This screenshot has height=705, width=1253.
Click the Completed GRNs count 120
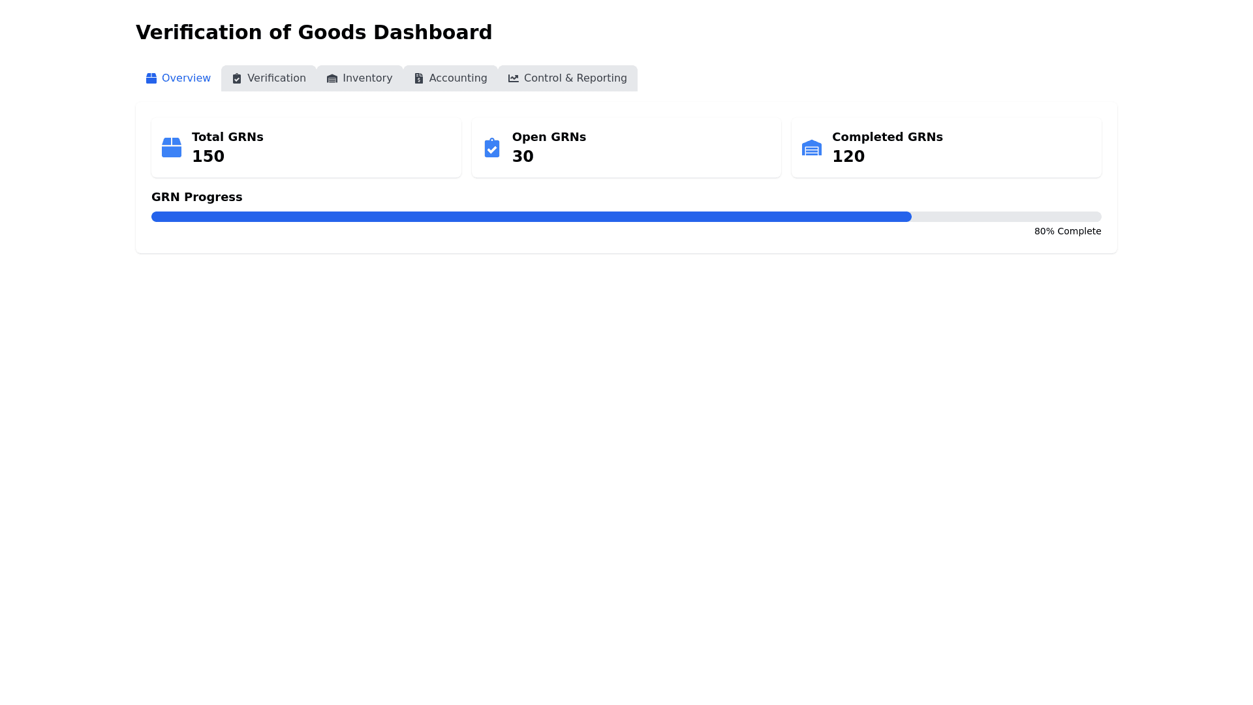848,157
